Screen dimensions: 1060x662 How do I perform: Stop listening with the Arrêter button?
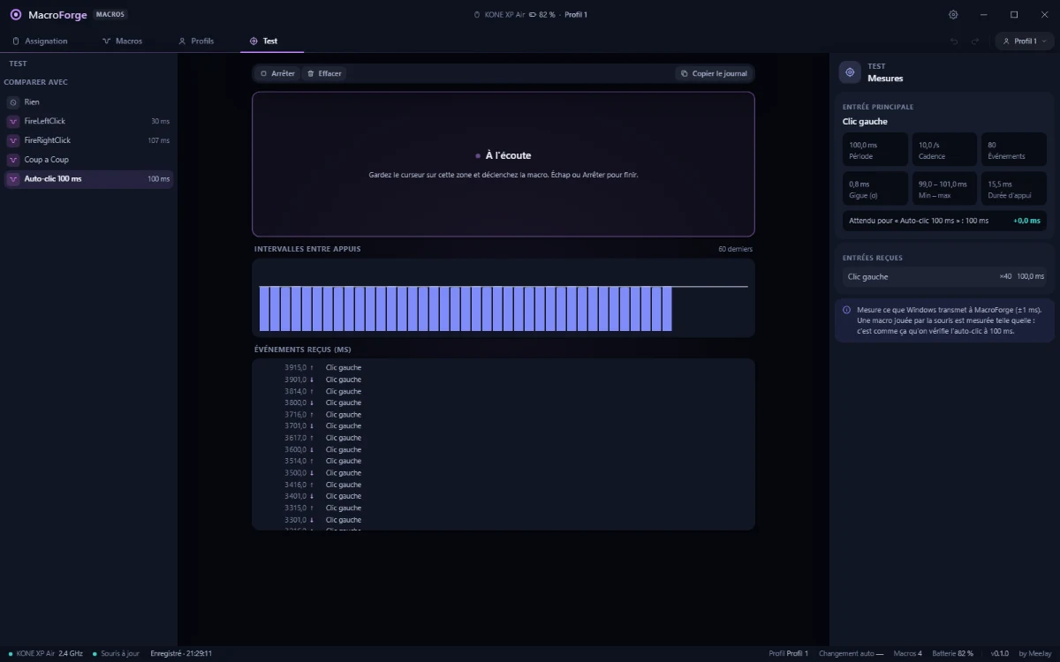click(277, 73)
